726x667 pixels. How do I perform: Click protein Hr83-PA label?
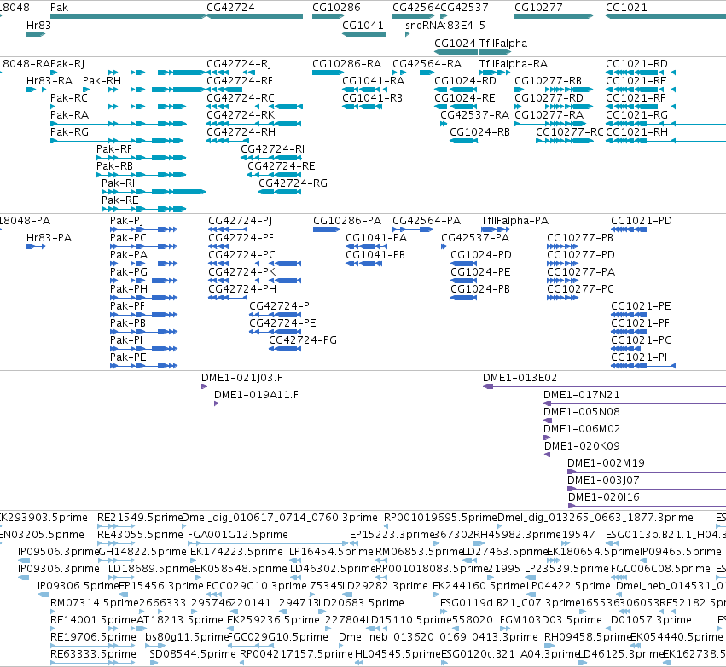(x=49, y=238)
